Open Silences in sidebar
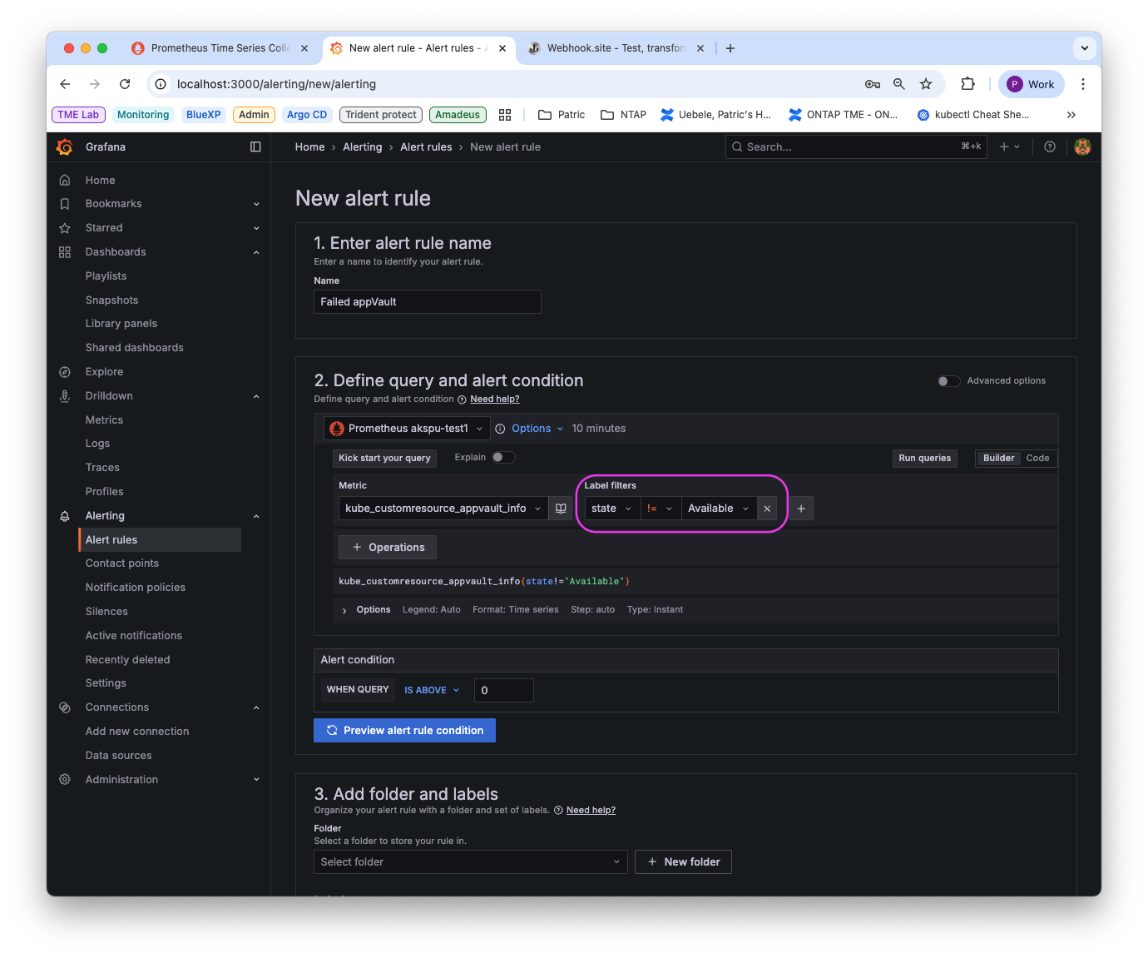This screenshot has height=958, width=1148. pyautogui.click(x=106, y=612)
